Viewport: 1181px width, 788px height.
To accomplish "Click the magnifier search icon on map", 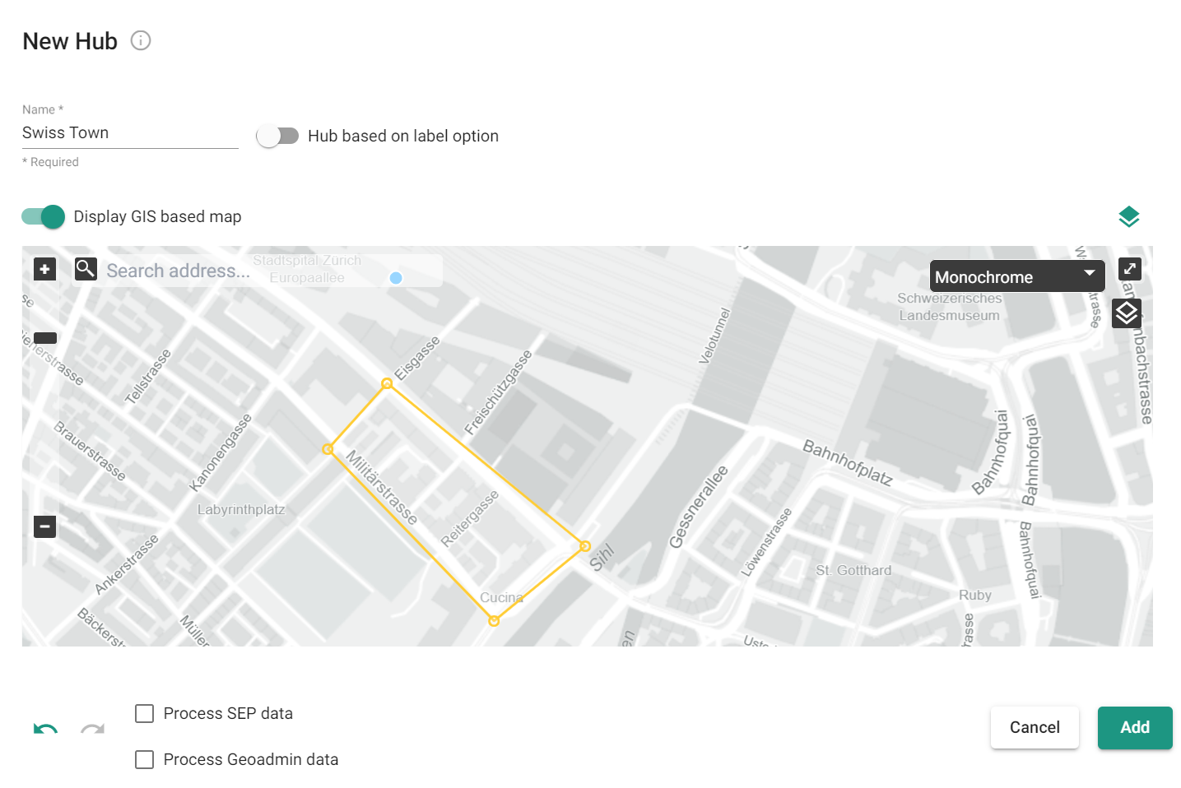I will [x=86, y=269].
